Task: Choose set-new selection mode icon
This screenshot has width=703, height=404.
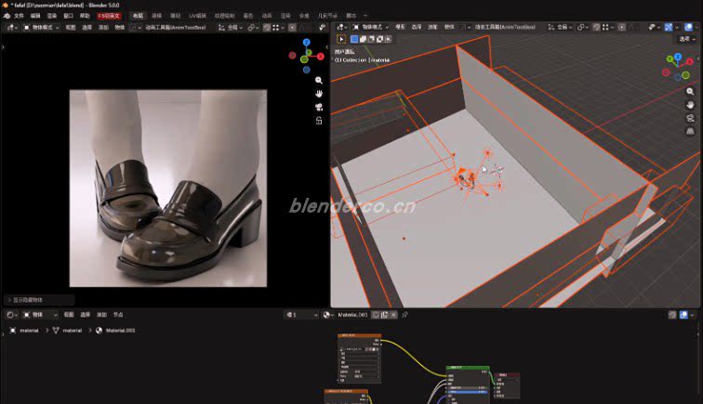Action: (354, 39)
